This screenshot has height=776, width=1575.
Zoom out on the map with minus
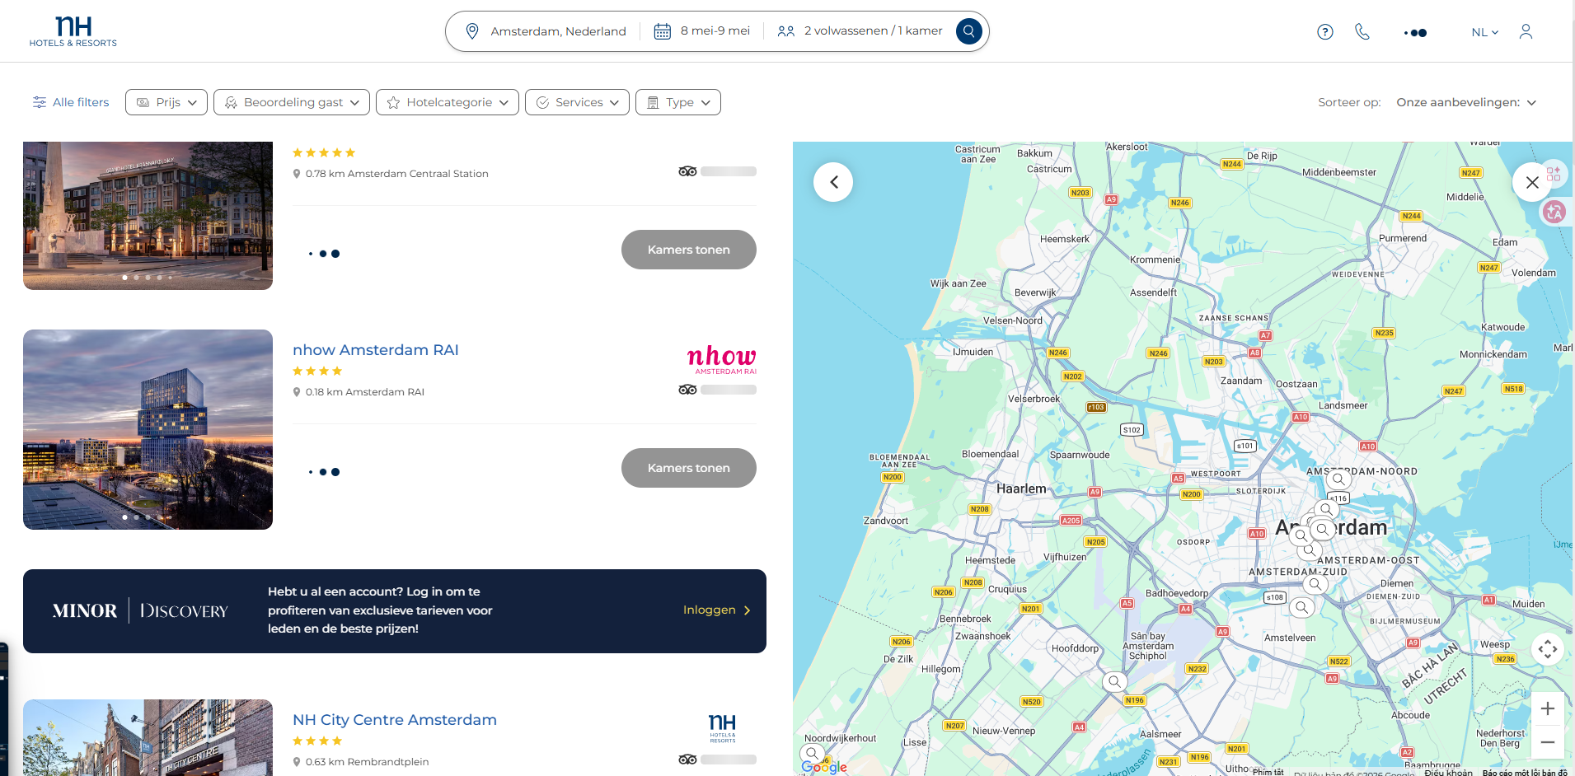click(x=1548, y=742)
